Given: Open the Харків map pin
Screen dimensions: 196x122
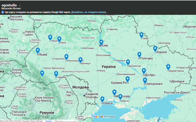Looking at the screenshot, I should click(155, 49).
